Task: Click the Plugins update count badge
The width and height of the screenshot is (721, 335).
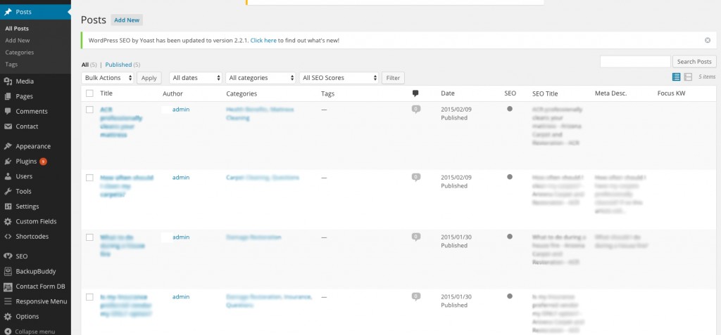Action: pos(43,162)
